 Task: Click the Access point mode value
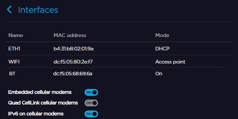point(170,61)
